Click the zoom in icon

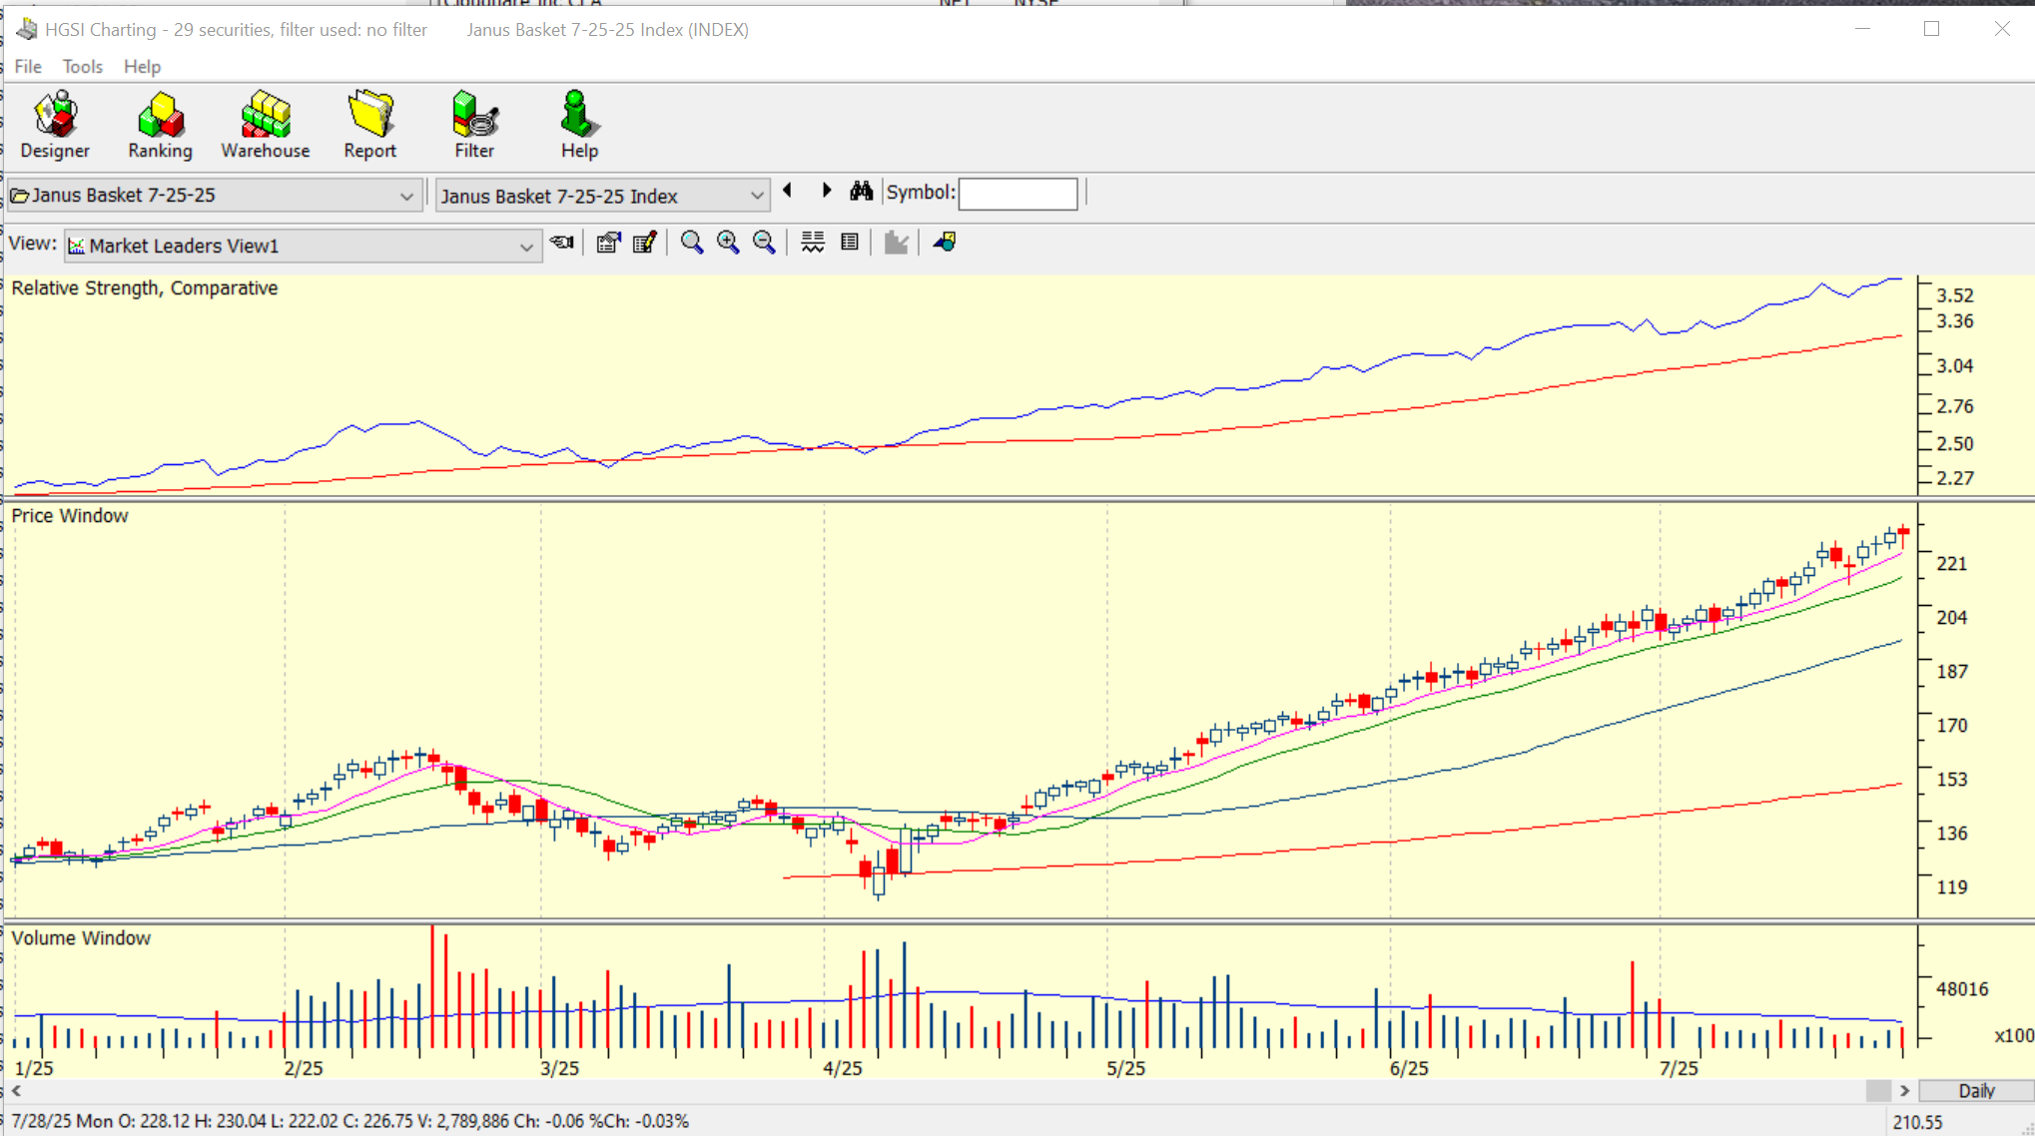[x=728, y=243]
